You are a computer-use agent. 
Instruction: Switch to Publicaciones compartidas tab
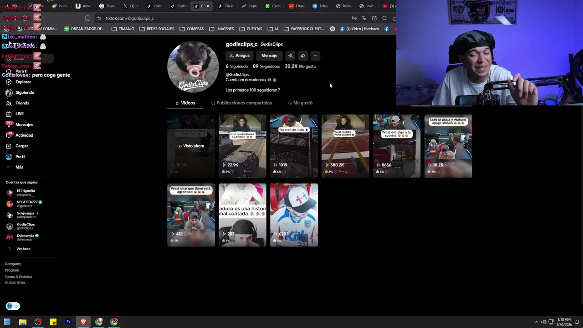pyautogui.click(x=241, y=103)
